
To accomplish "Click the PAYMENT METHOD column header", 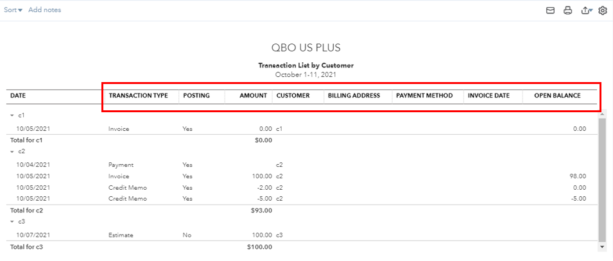I will (x=424, y=96).
